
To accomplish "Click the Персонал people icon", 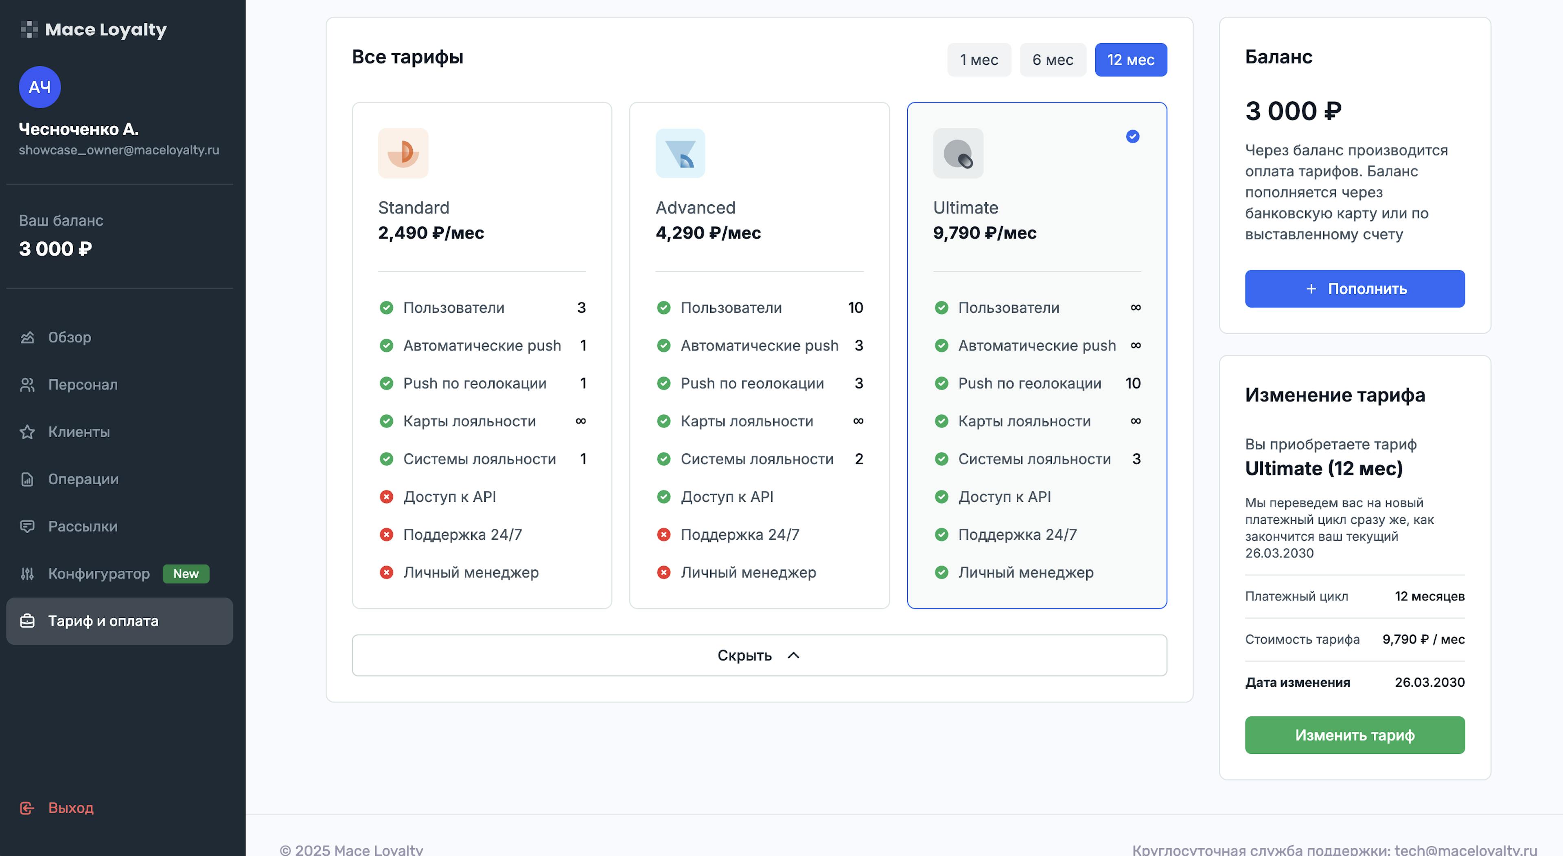I will [x=27, y=385].
